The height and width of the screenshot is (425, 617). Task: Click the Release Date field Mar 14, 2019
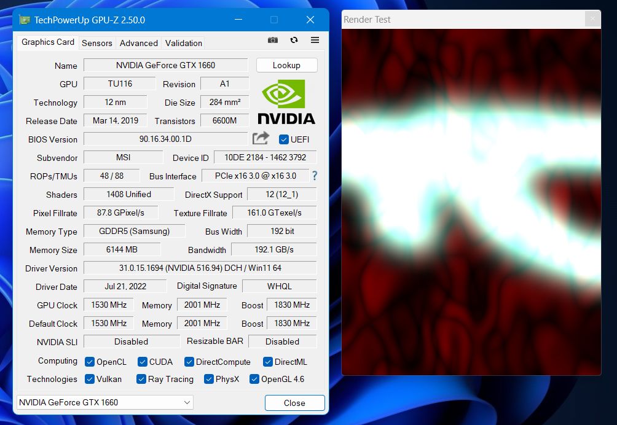pyautogui.click(x=116, y=121)
